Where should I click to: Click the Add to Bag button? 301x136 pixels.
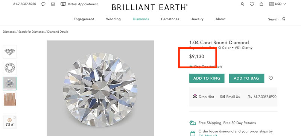[x=246, y=78]
